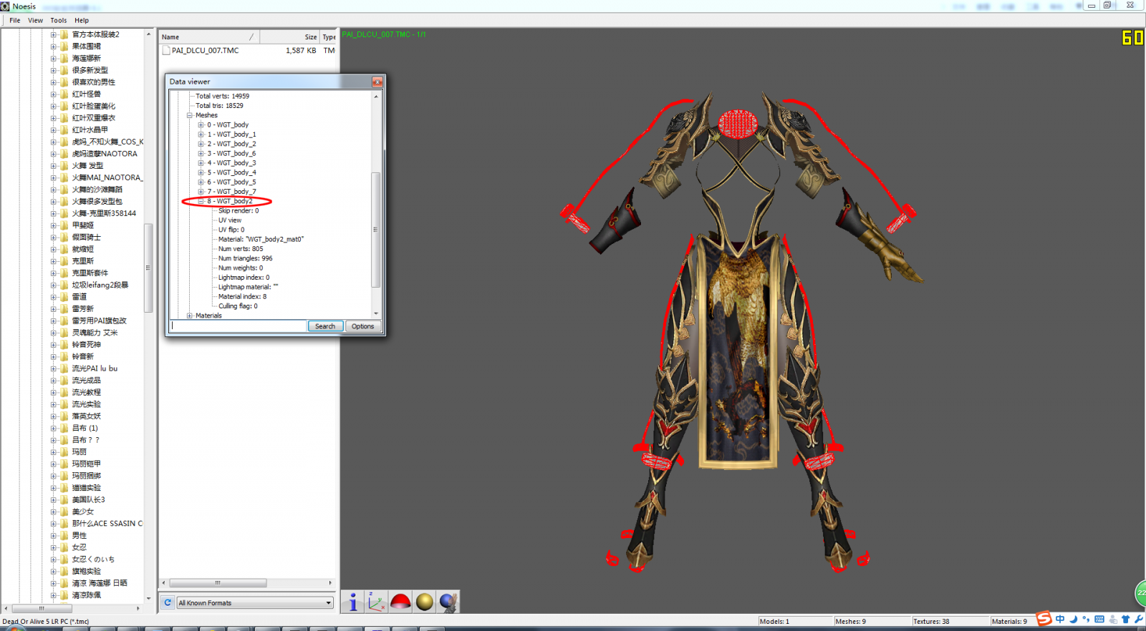Refresh the file list with the reload icon

click(168, 602)
